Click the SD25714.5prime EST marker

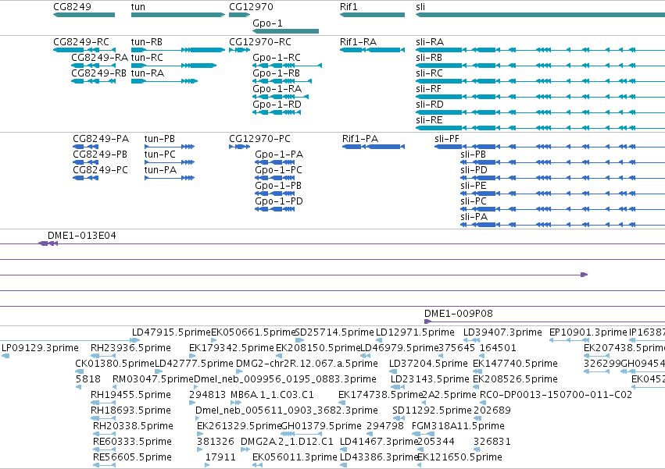pos(299,340)
